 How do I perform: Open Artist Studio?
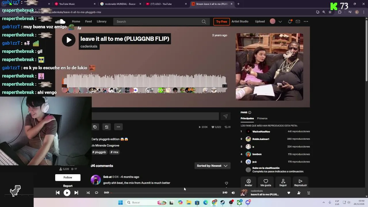(240, 22)
